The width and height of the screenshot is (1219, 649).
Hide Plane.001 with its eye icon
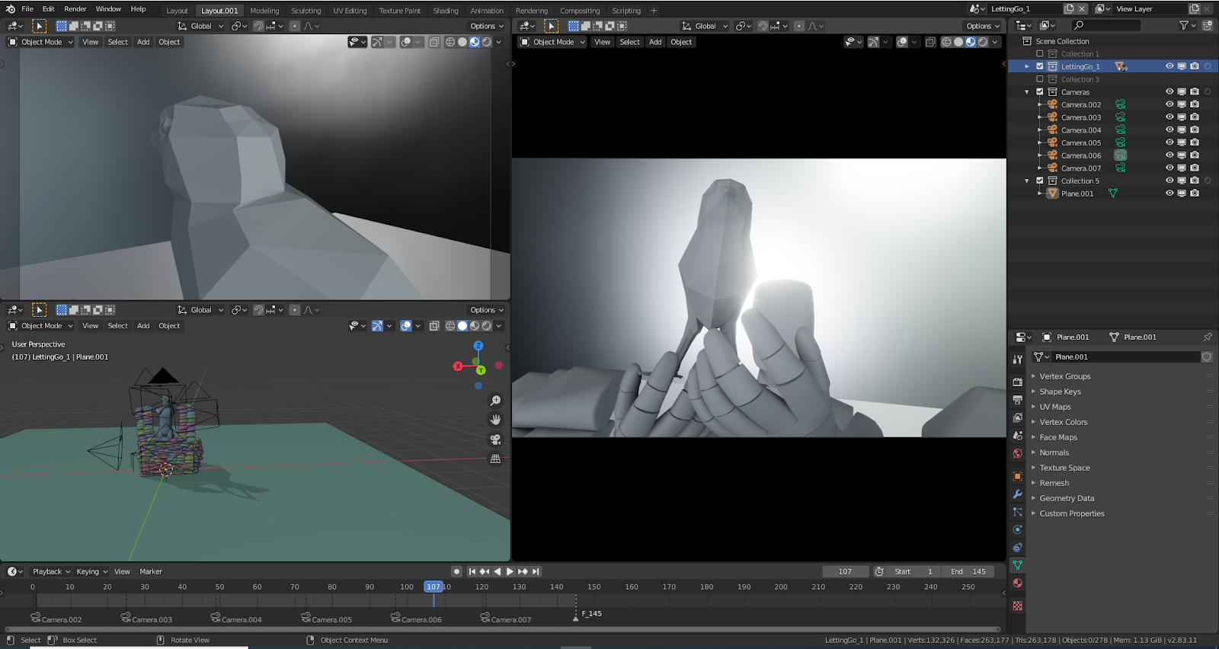tap(1169, 193)
